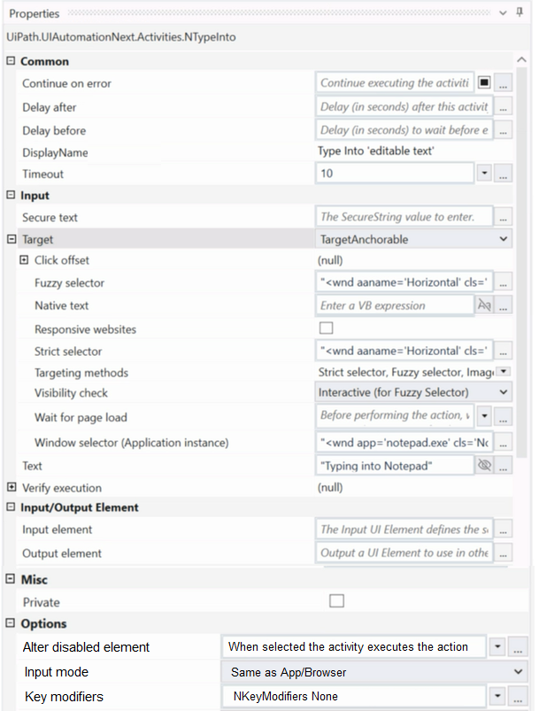Open ellipsis editor for Fuzzy selector

tap(504, 282)
